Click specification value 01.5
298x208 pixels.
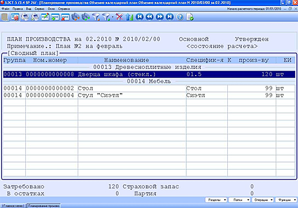coord(194,74)
